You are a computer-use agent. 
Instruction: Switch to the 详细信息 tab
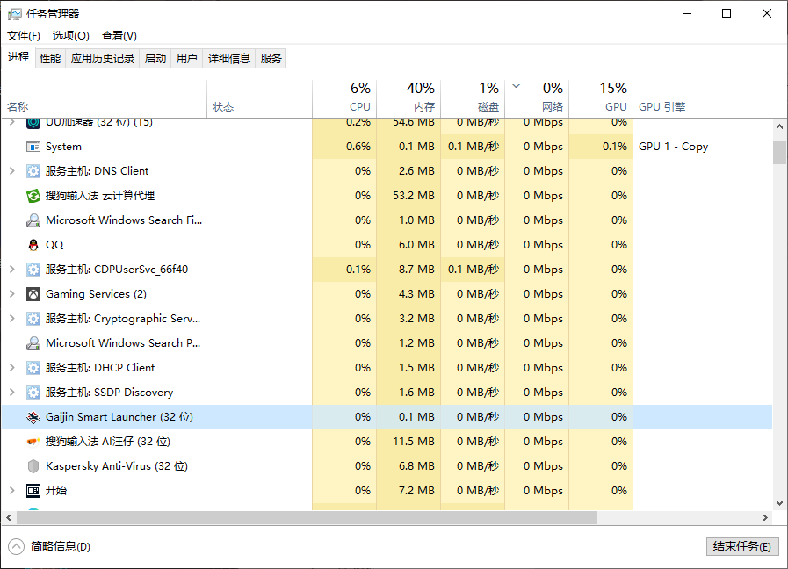[229, 59]
